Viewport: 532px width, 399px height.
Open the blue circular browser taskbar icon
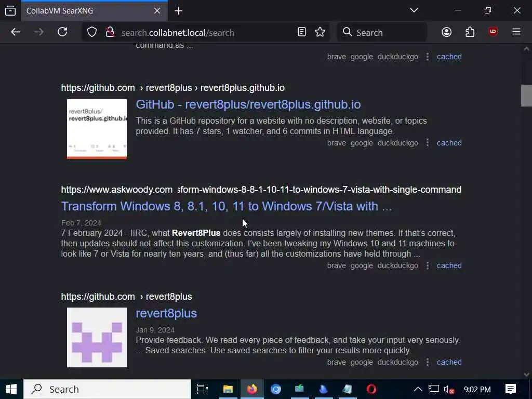click(x=275, y=389)
